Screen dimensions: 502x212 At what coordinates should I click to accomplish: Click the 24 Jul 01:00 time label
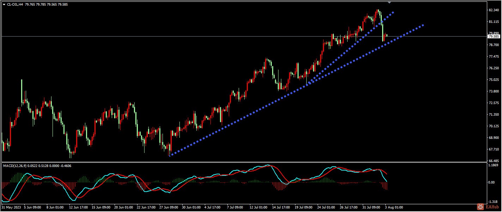click(x=327, y=207)
